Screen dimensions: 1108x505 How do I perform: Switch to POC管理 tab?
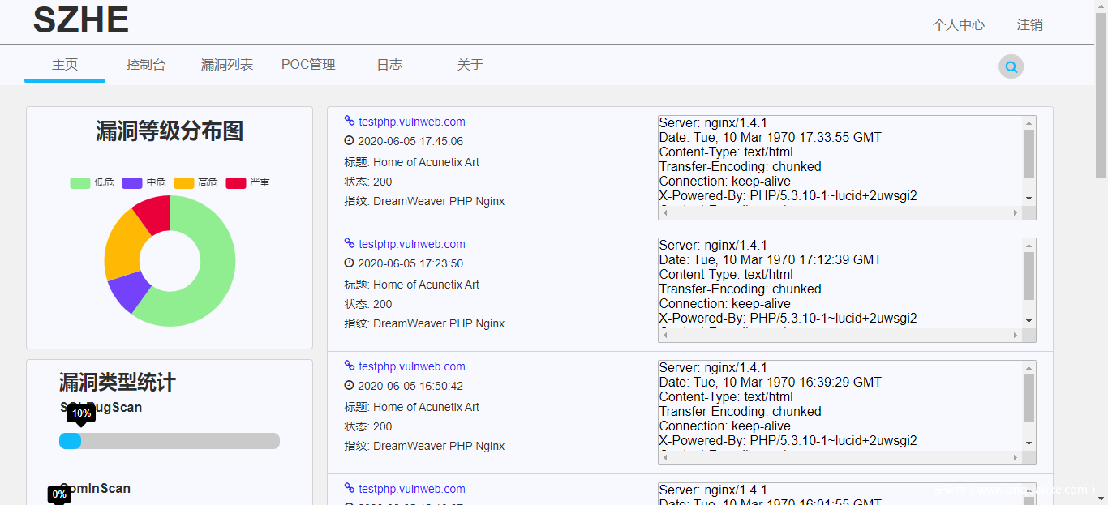pos(308,65)
